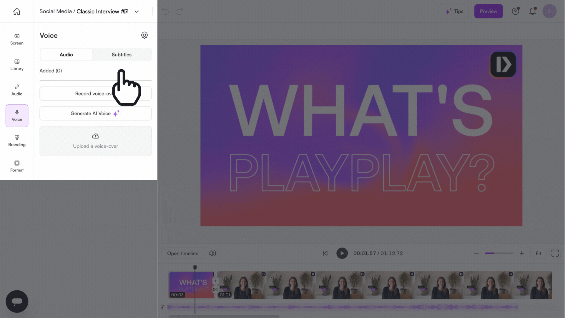Open the user profile avatar
The image size is (565, 318).
[x=549, y=11]
